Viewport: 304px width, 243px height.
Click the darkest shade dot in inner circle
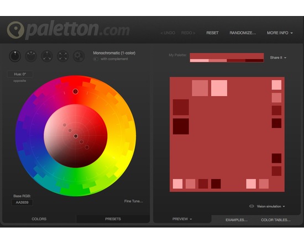point(87,147)
